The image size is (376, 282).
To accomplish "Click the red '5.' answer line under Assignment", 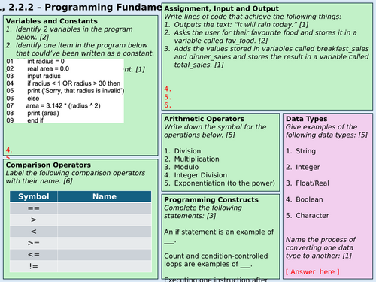I will click(x=168, y=97).
